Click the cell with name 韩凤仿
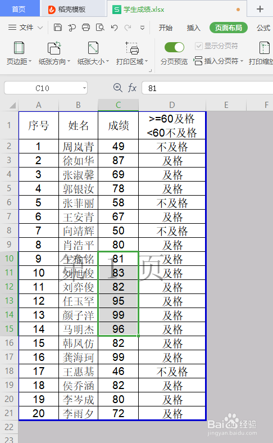This screenshot has width=273, height=443. pos(78,343)
